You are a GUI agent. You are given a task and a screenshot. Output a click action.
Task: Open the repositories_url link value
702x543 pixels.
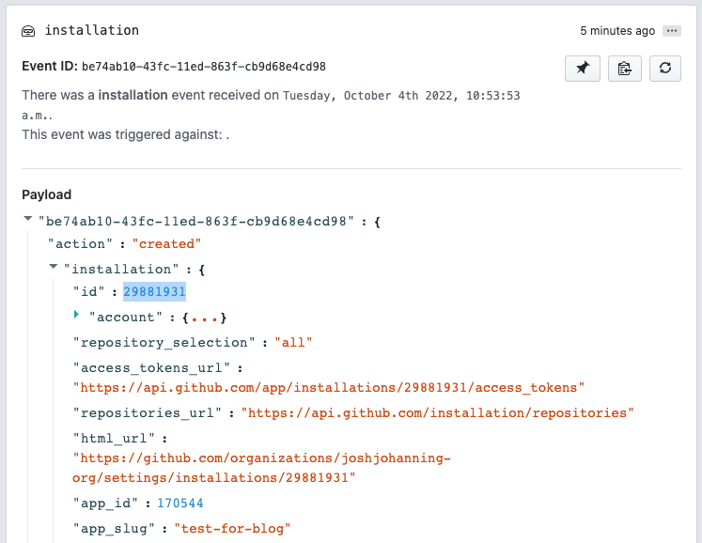click(x=437, y=411)
